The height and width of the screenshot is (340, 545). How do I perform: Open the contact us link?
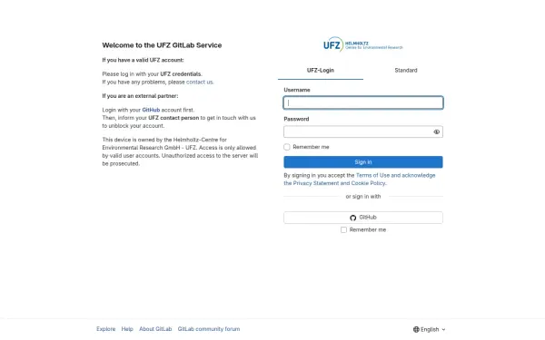(199, 83)
